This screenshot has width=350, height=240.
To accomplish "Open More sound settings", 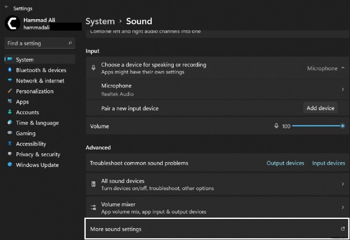I will click(217, 229).
